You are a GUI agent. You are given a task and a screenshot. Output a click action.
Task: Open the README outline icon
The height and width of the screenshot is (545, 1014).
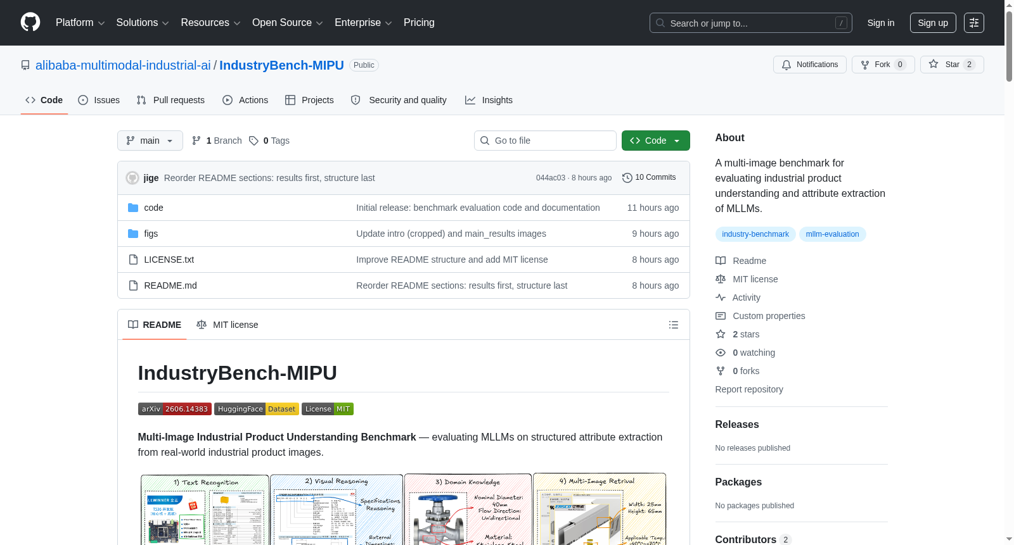pos(674,325)
